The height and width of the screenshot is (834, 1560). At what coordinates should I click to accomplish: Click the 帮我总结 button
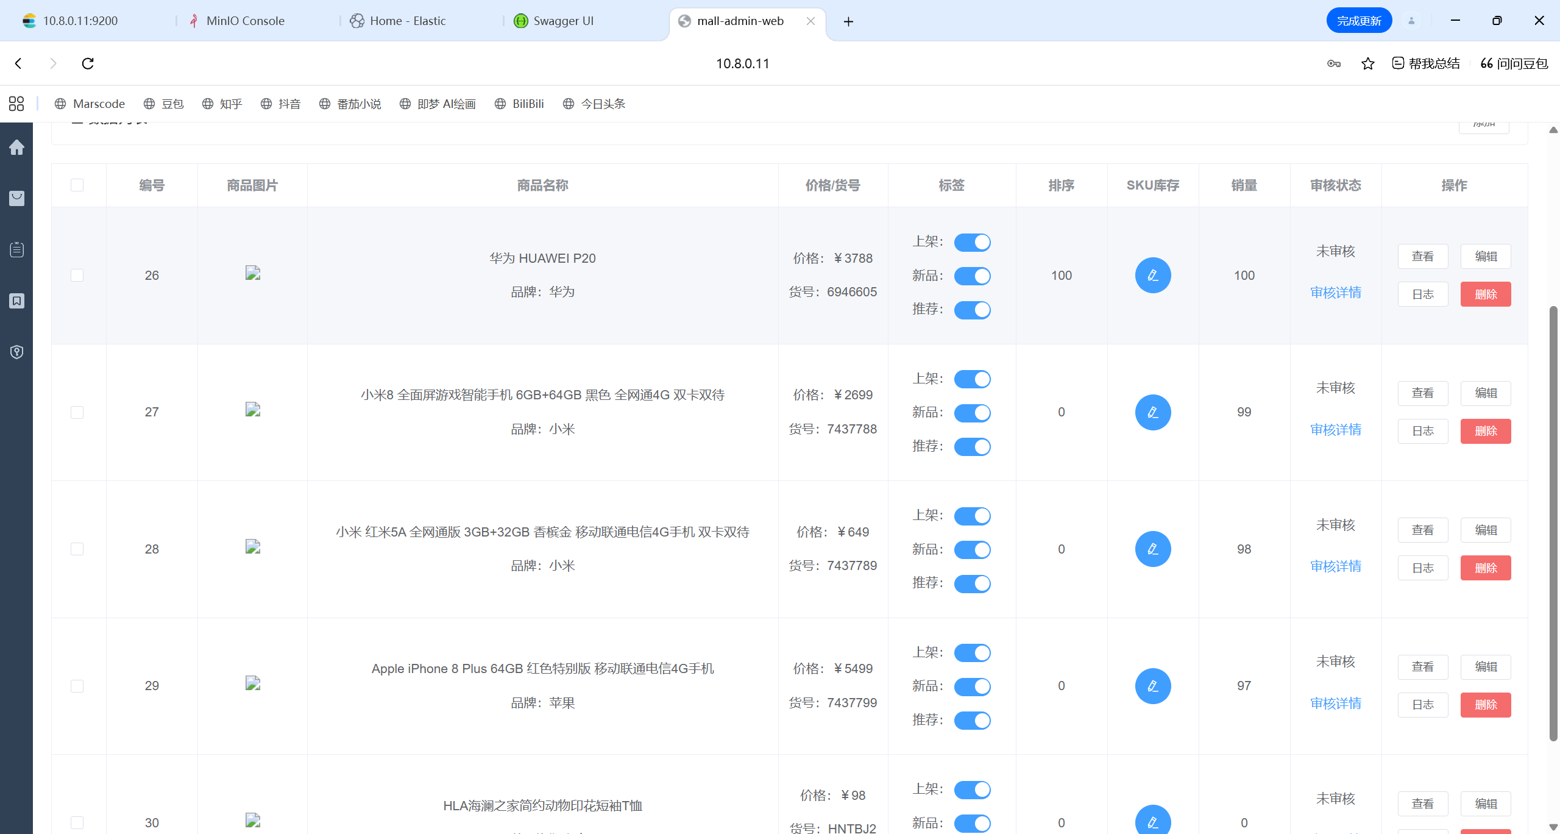pyautogui.click(x=1426, y=63)
